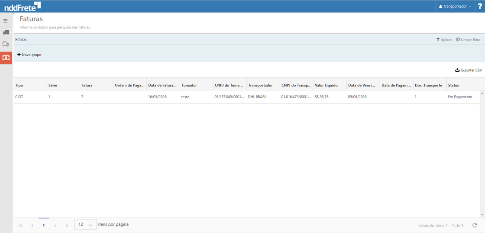Export the table with Exportar CSV
The height and width of the screenshot is (233, 485).
(x=468, y=70)
